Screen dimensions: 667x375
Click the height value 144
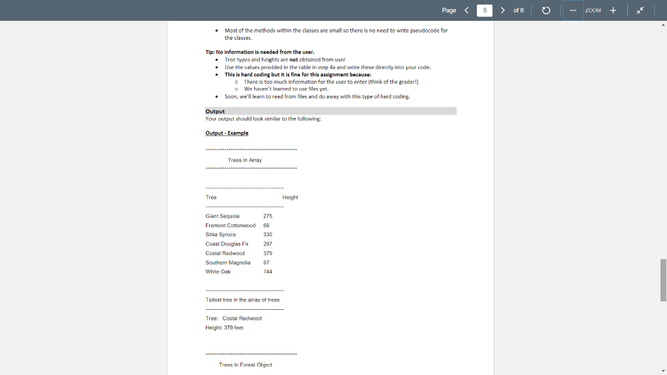pos(268,271)
